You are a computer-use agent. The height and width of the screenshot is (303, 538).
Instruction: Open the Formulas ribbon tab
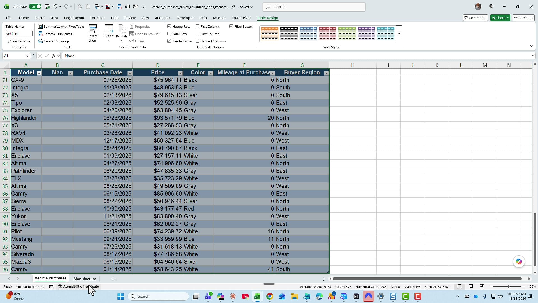pyautogui.click(x=98, y=18)
